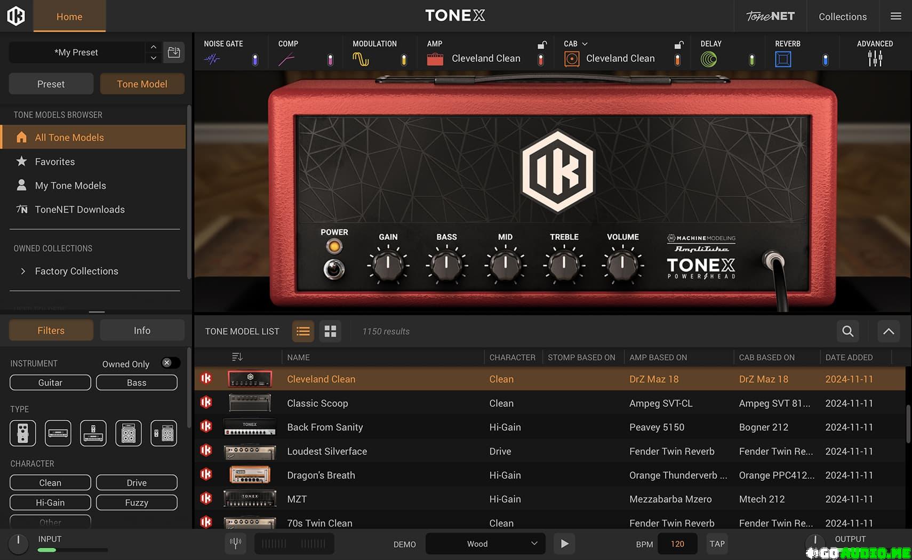912x560 pixels.
Task: Open the CAB dropdown chevron
Action: tap(585, 44)
